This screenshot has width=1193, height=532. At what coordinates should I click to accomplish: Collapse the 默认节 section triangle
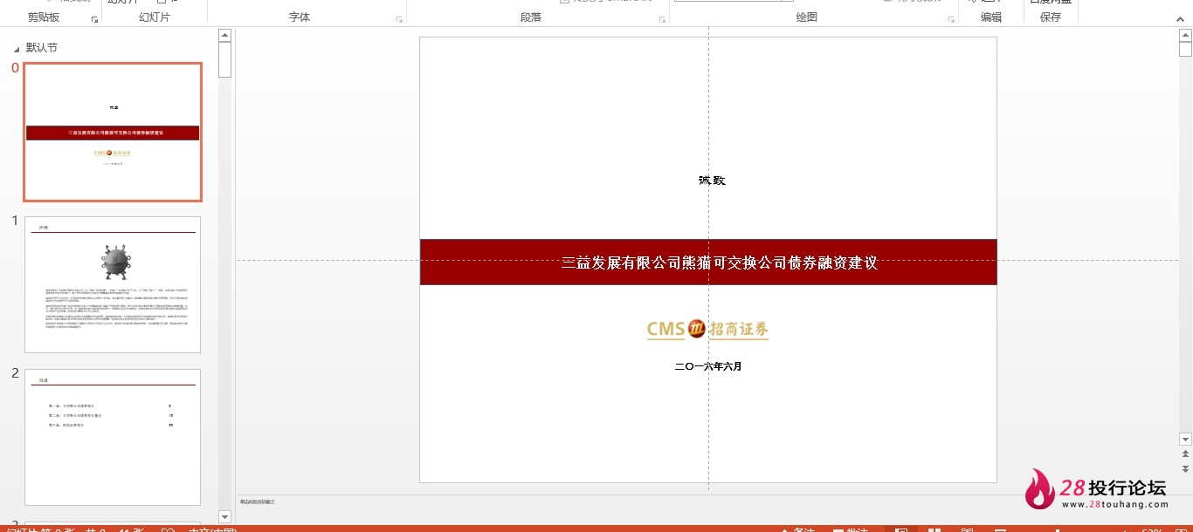point(17,49)
